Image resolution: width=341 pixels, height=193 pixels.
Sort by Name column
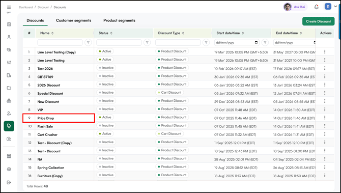point(52,33)
